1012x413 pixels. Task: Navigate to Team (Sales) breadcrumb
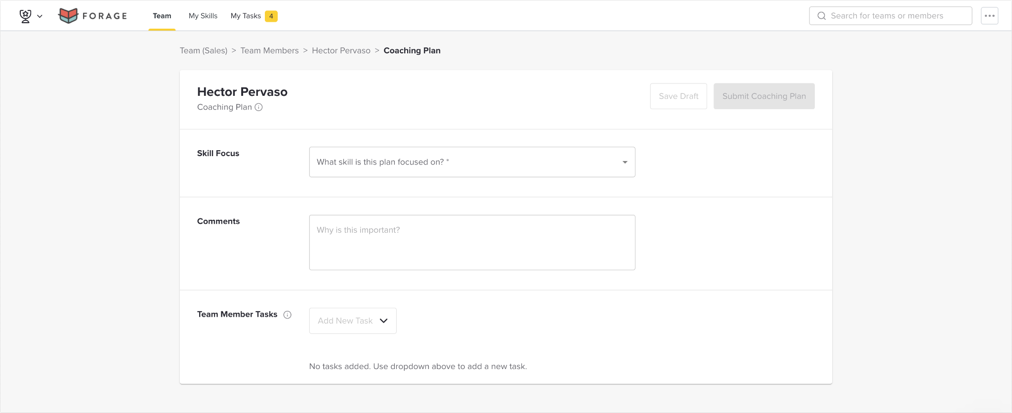[x=204, y=50]
